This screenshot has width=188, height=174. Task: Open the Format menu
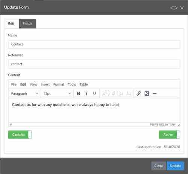tap(59, 84)
